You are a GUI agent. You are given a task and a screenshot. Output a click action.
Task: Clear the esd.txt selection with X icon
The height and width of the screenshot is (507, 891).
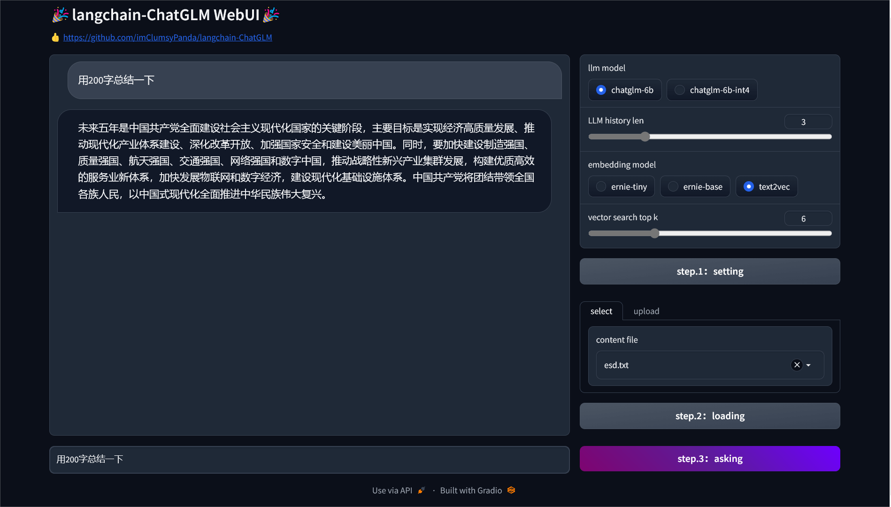click(797, 365)
